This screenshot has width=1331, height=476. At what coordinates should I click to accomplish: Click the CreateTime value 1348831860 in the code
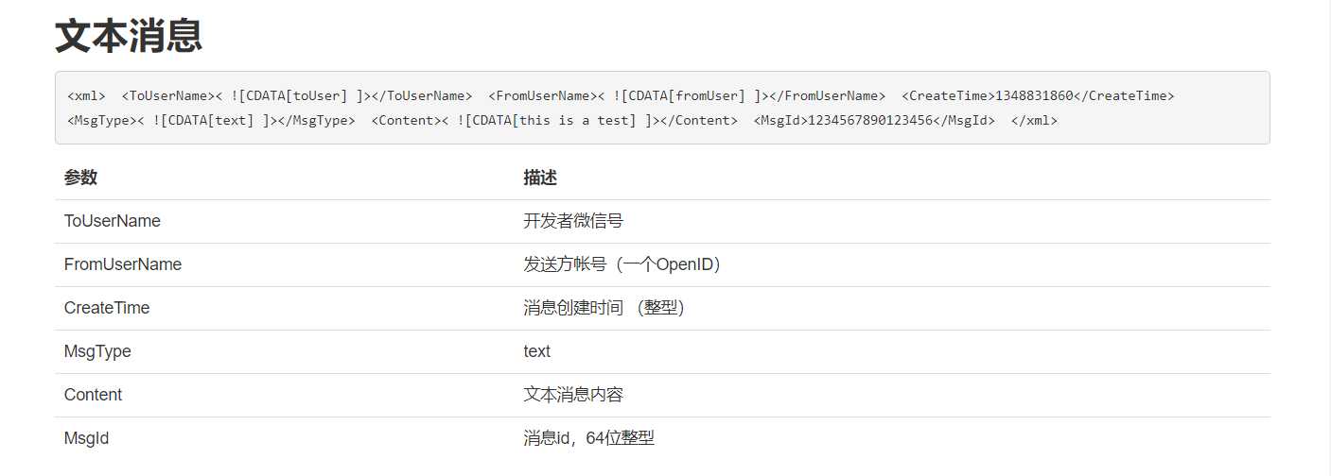click(1034, 95)
